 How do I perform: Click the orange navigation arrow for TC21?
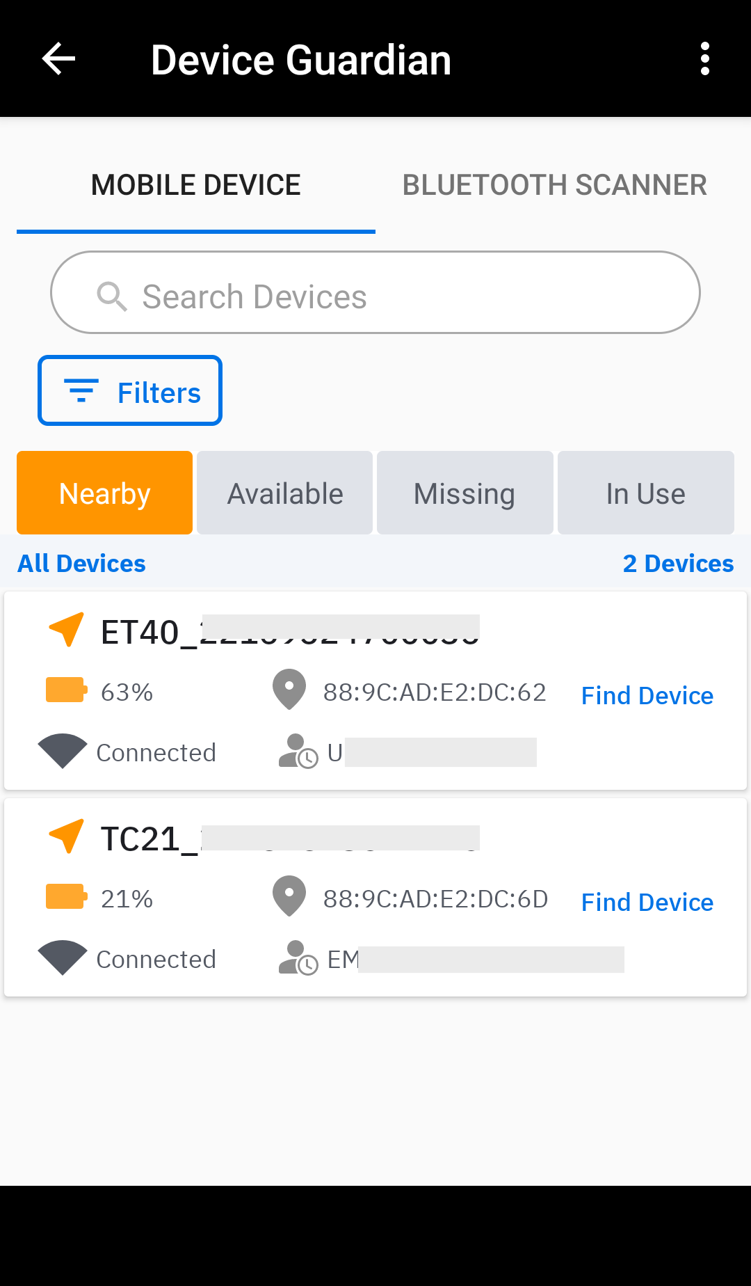[x=67, y=836]
